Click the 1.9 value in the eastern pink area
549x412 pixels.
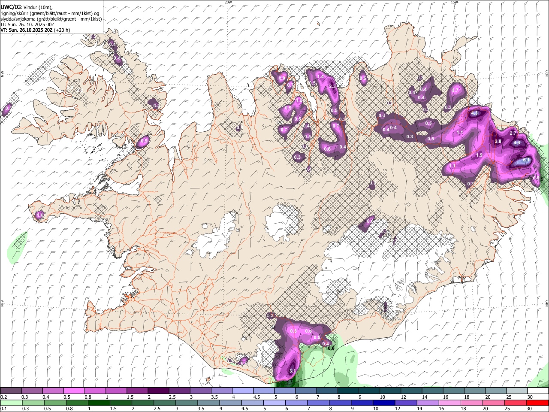point(480,155)
